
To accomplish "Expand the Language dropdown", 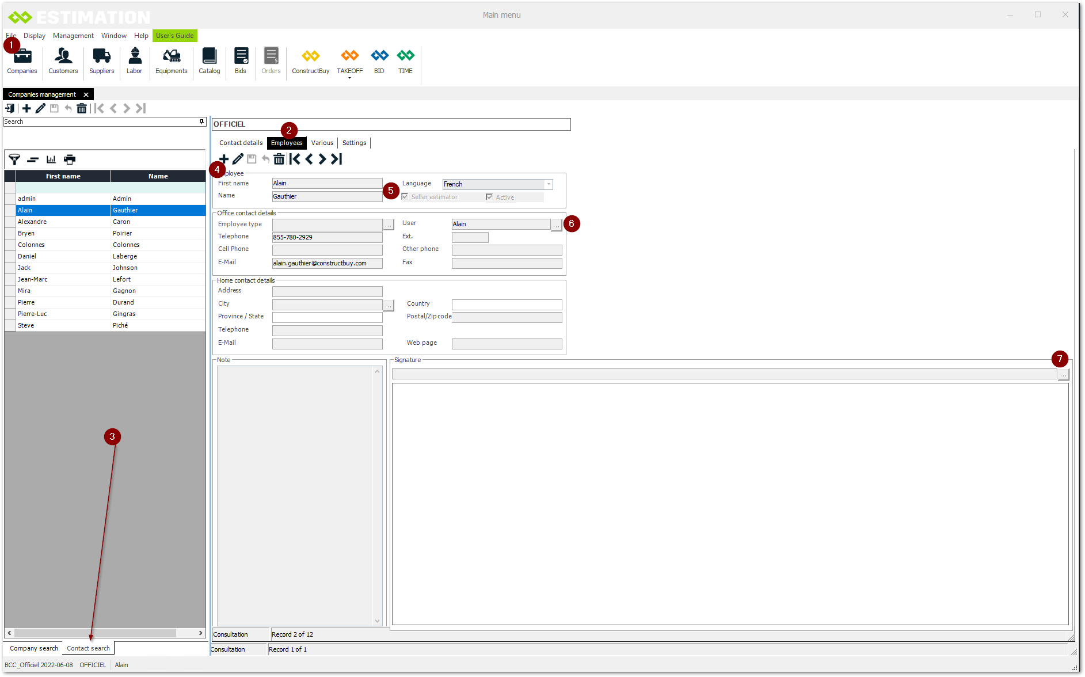I will point(549,184).
